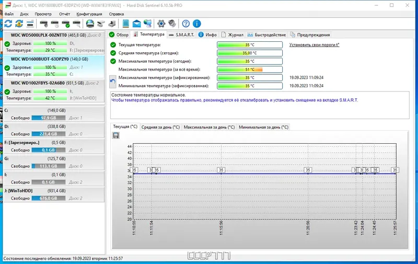
Task: Click the floppy disk save icon above the graph
Action: (x=116, y=135)
